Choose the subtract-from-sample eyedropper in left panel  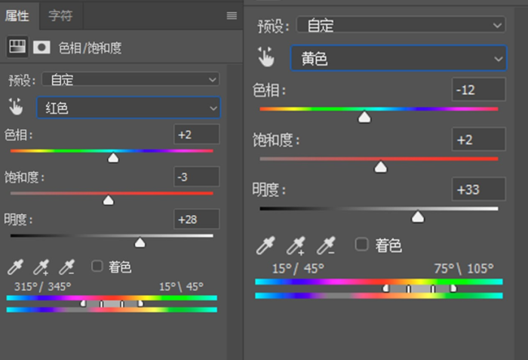66,266
